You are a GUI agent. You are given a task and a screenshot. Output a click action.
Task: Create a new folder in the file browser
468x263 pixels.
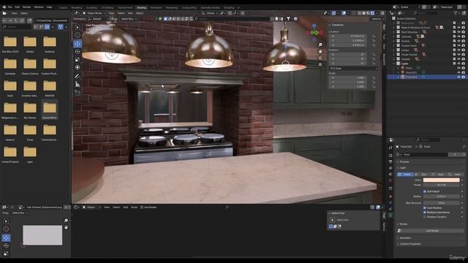coord(29,20)
